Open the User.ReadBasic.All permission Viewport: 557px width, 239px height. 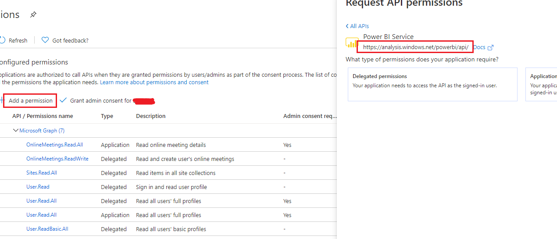point(47,229)
